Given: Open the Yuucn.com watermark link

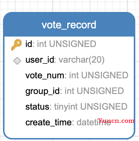Looking at the screenshot, I should coord(116,120).
